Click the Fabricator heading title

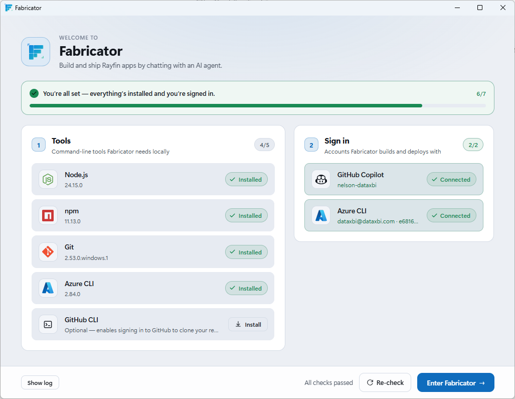pyautogui.click(x=91, y=51)
